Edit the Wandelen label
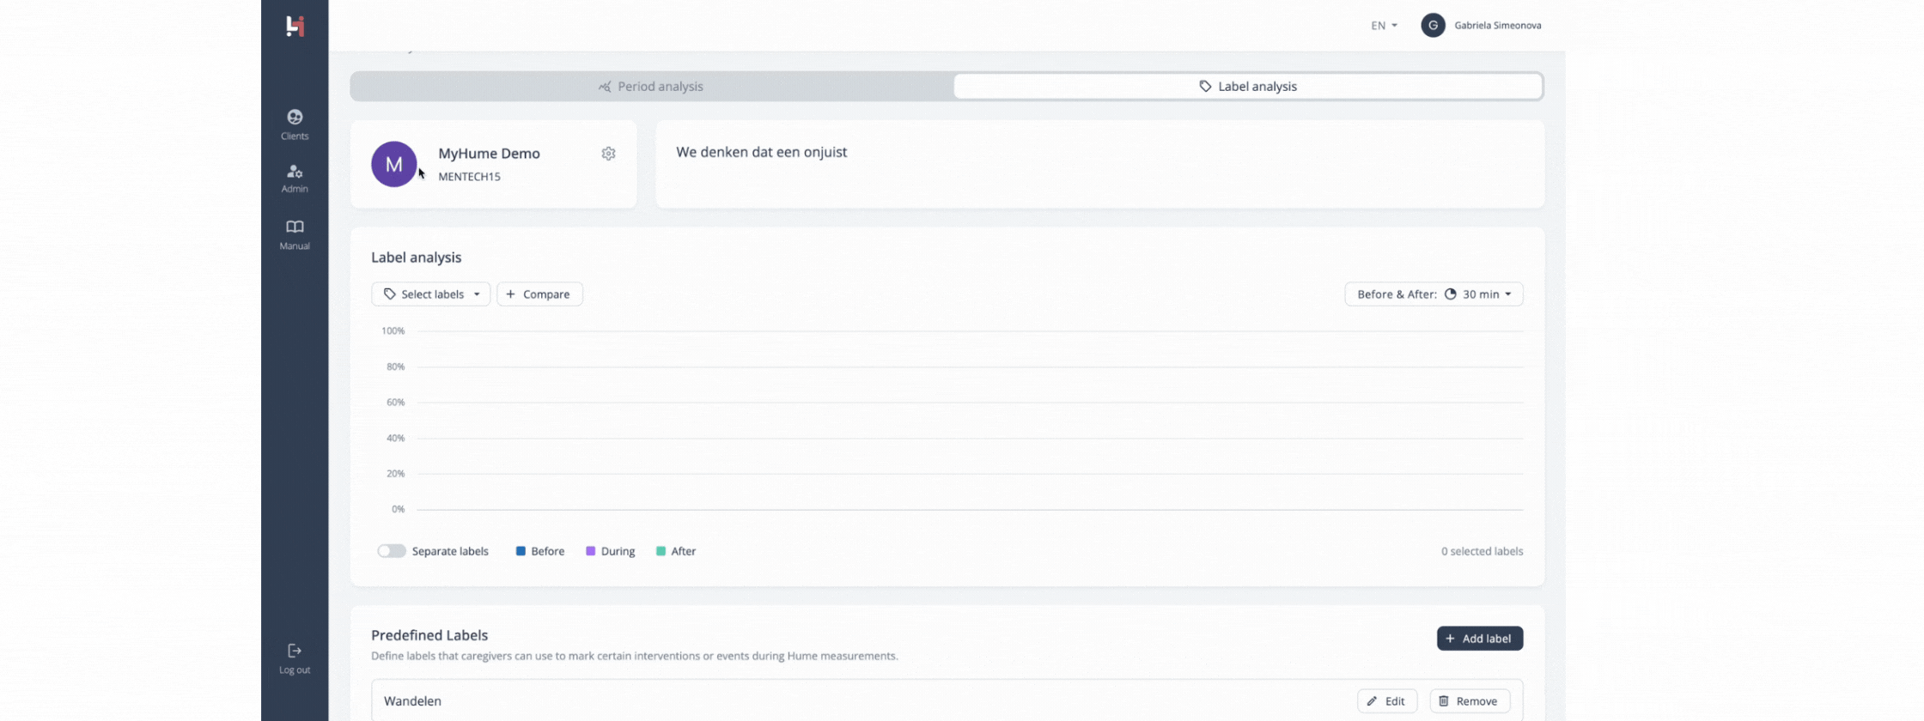 tap(1386, 701)
